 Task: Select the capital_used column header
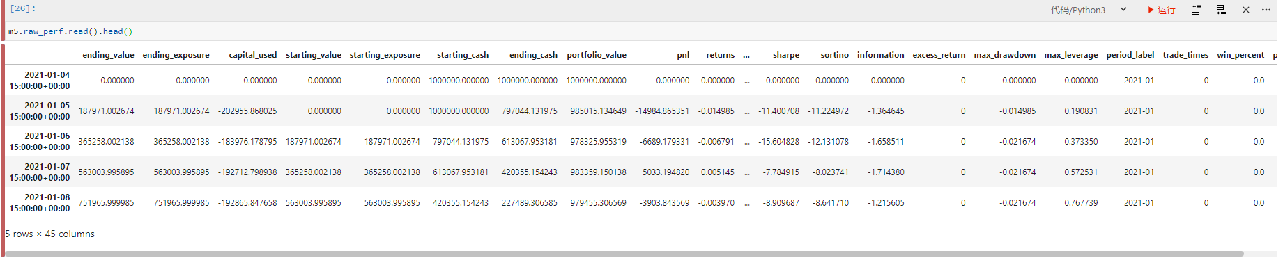tap(253, 55)
